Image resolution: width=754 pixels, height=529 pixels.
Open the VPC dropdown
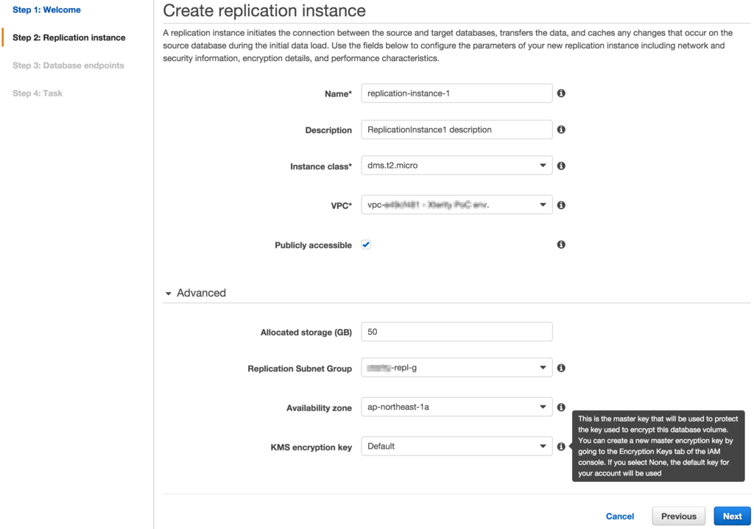[x=457, y=205]
